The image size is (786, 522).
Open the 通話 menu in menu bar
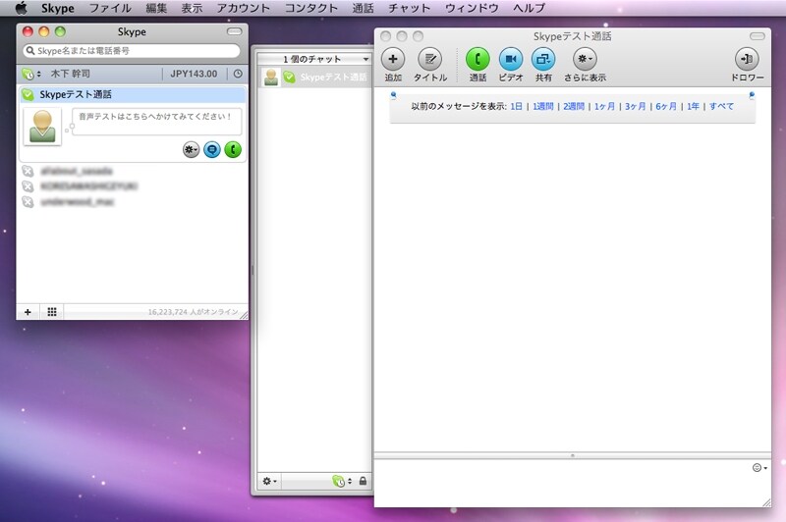(363, 8)
